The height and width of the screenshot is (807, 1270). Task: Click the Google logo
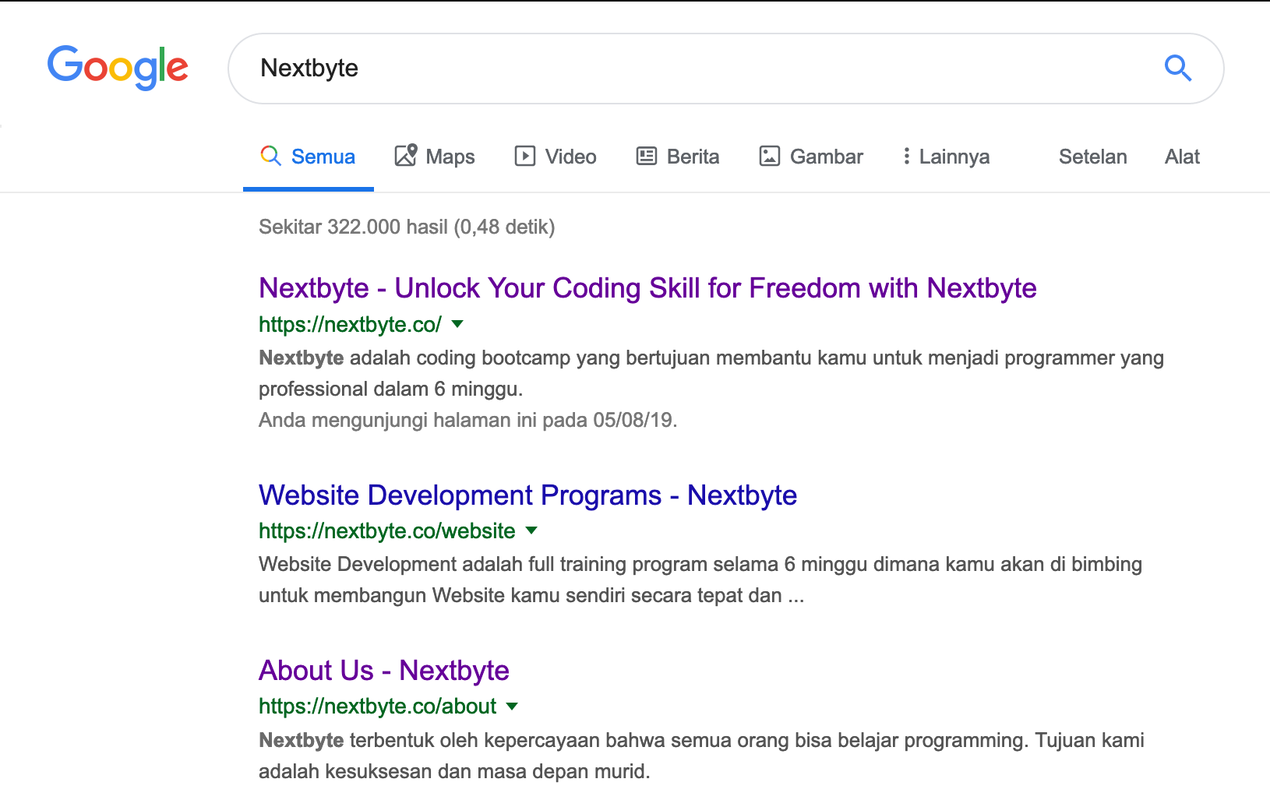(118, 67)
